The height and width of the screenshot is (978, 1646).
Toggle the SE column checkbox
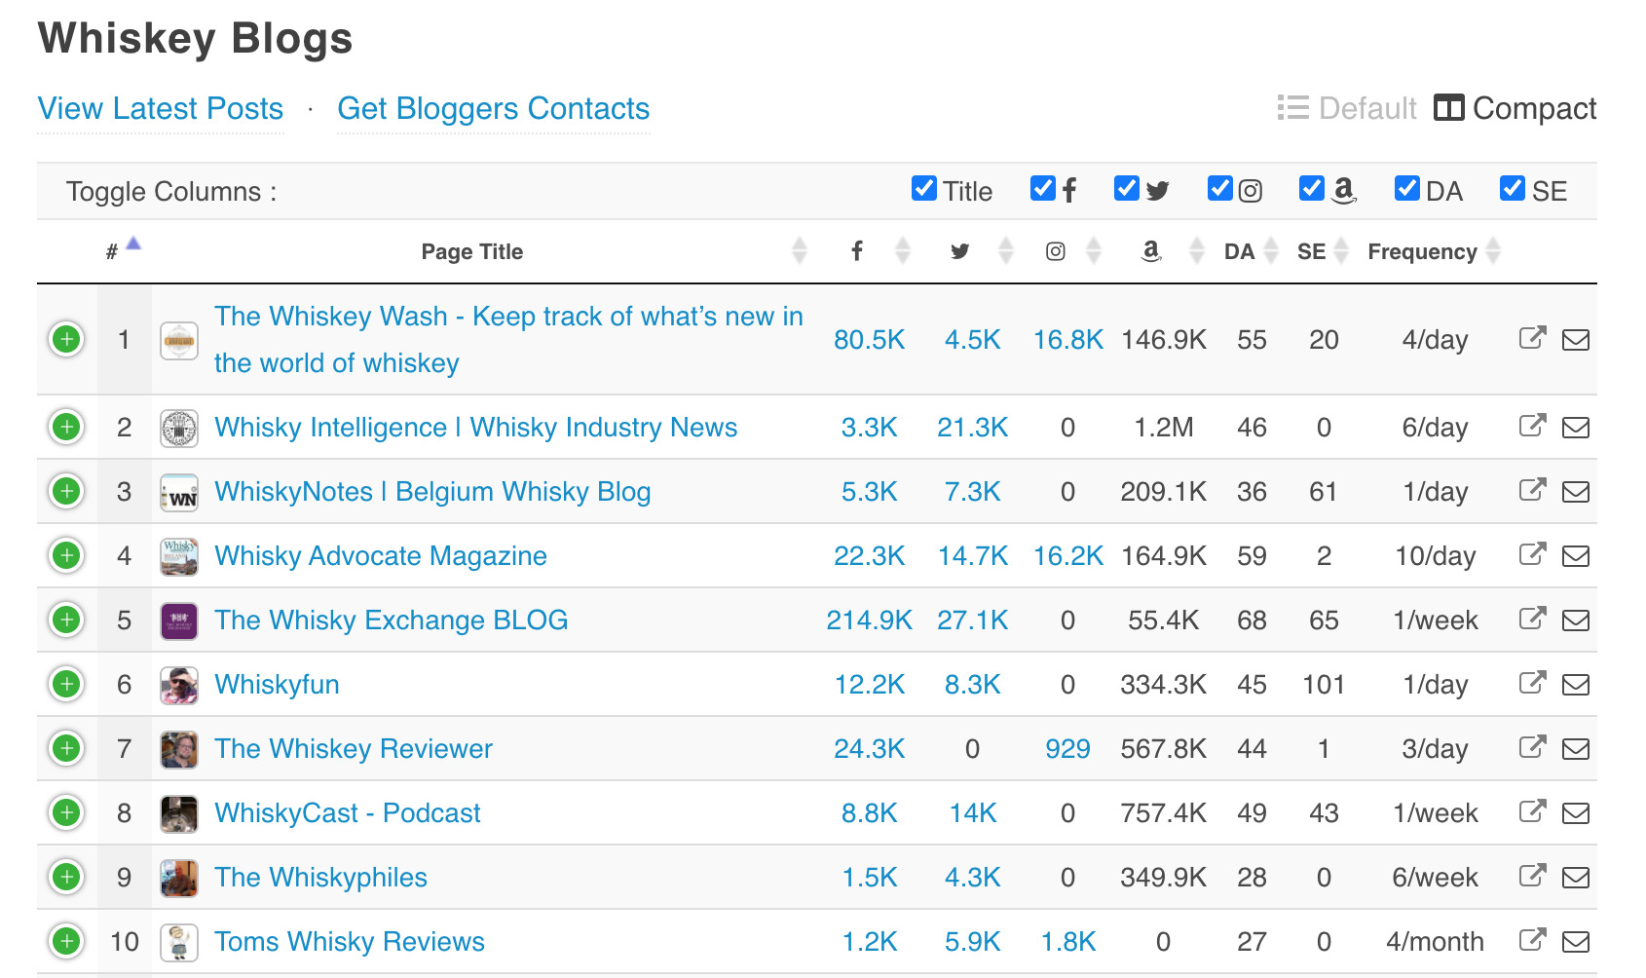click(x=1512, y=188)
